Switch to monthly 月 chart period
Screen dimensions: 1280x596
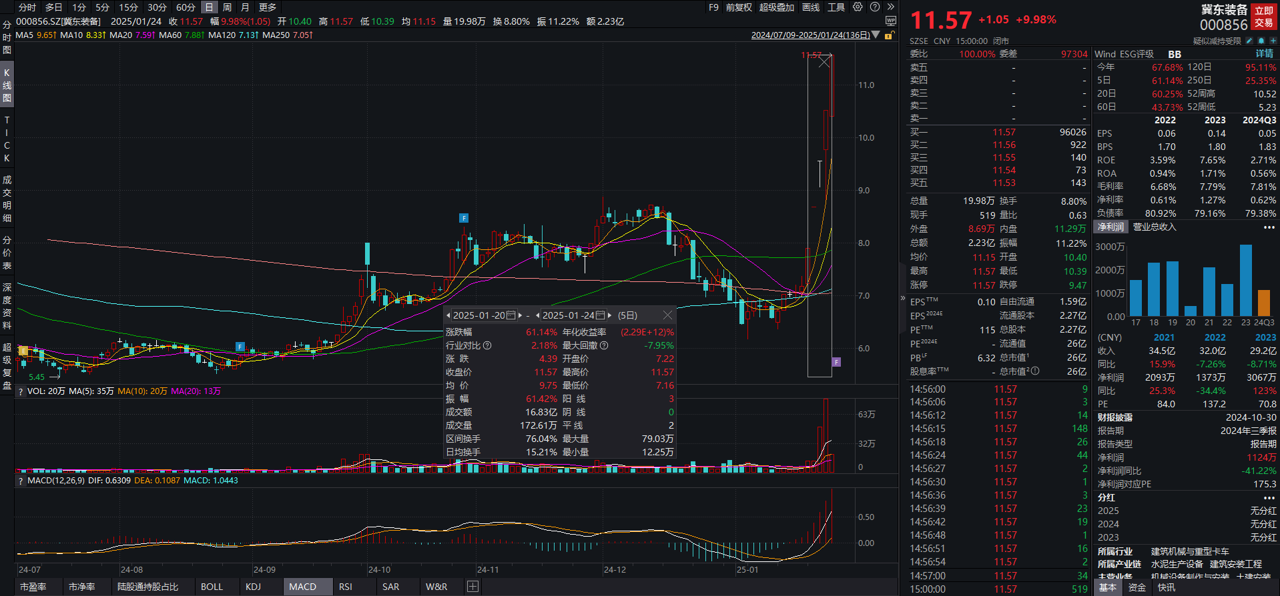point(245,7)
